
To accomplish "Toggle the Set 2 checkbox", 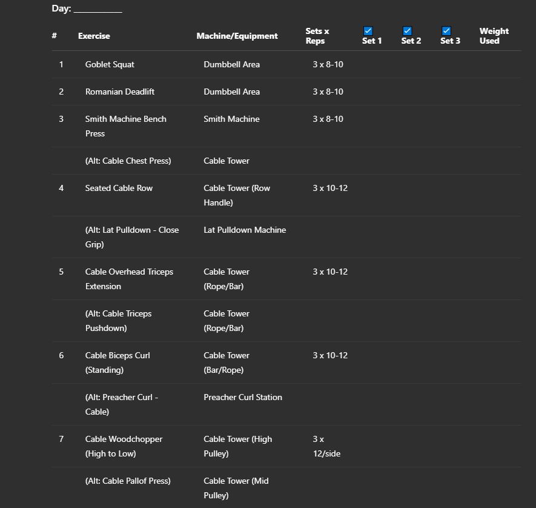I will [407, 31].
